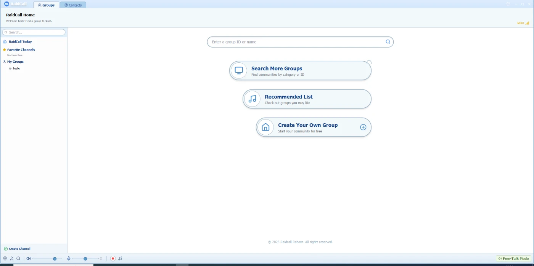Click the person icon in bottom toolbar
Viewport: 534px width, 266px height.
pyautogui.click(x=11, y=258)
